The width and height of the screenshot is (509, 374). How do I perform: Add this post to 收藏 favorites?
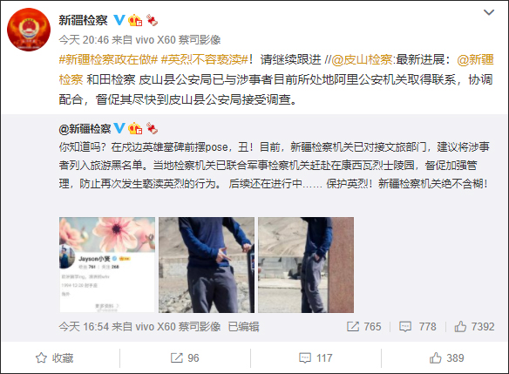(55, 357)
